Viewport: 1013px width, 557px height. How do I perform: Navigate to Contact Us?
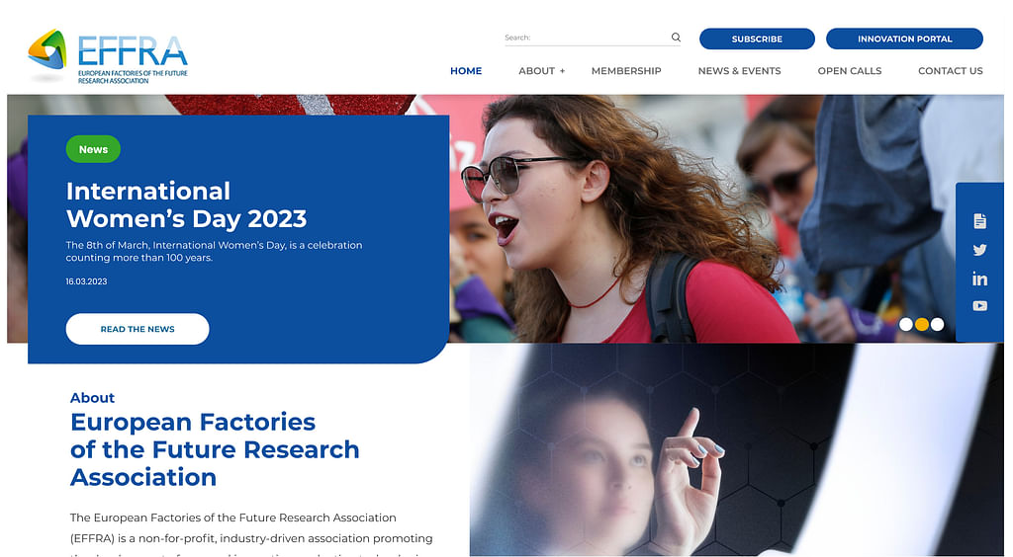[951, 71]
